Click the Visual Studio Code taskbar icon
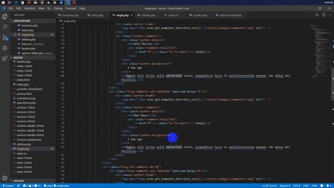Viewport: 334px width, 188px height. (68, 3)
